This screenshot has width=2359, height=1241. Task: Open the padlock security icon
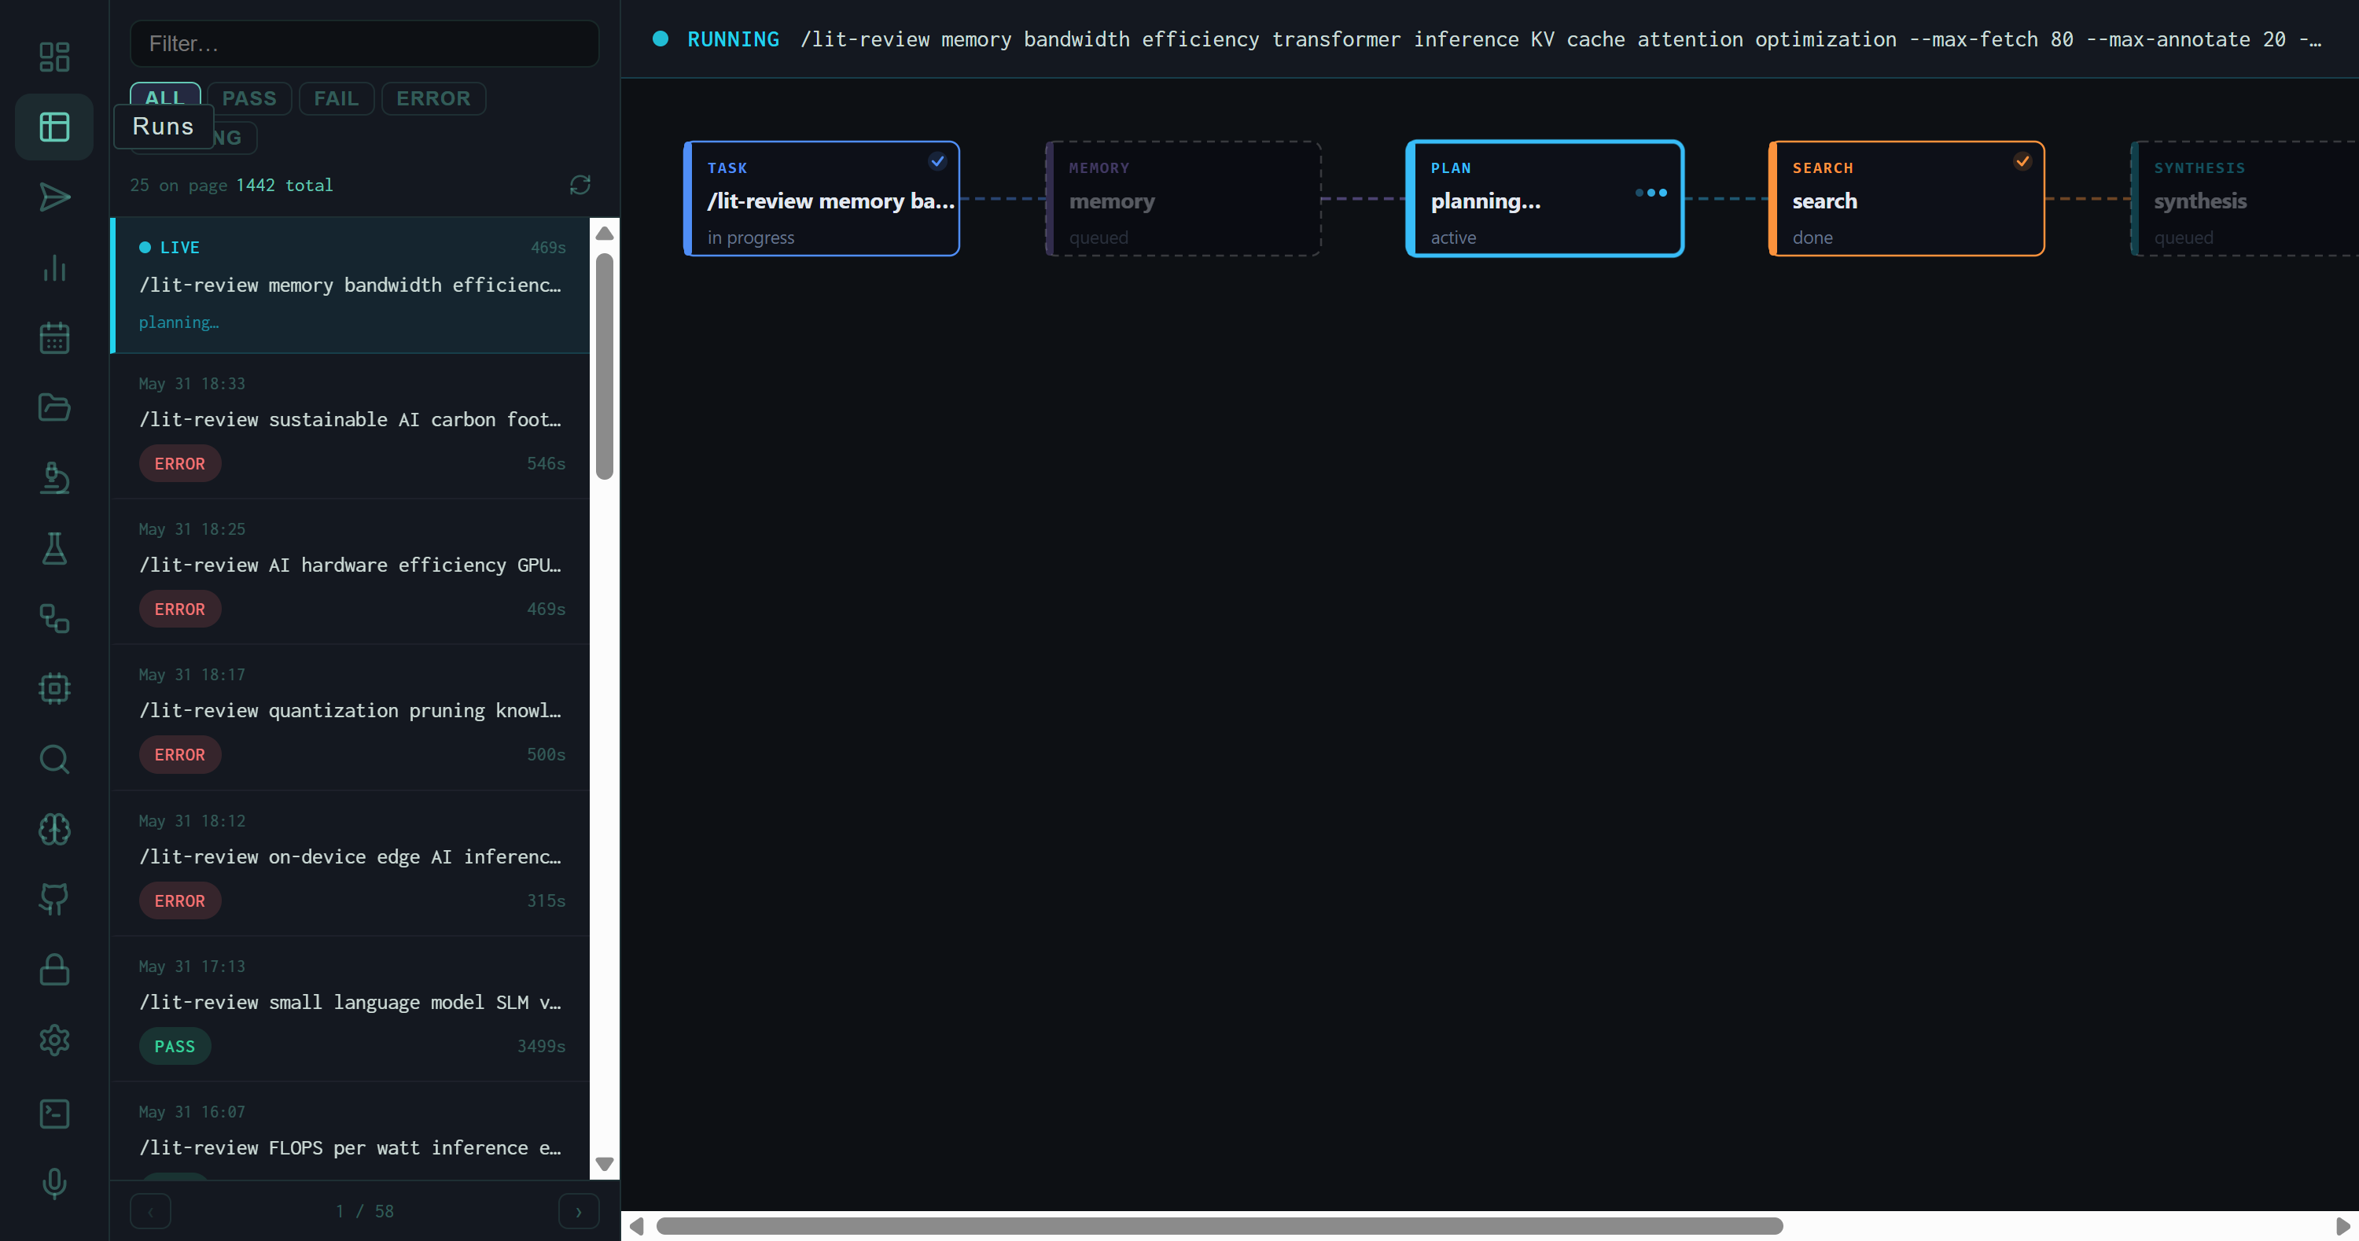tap(54, 969)
